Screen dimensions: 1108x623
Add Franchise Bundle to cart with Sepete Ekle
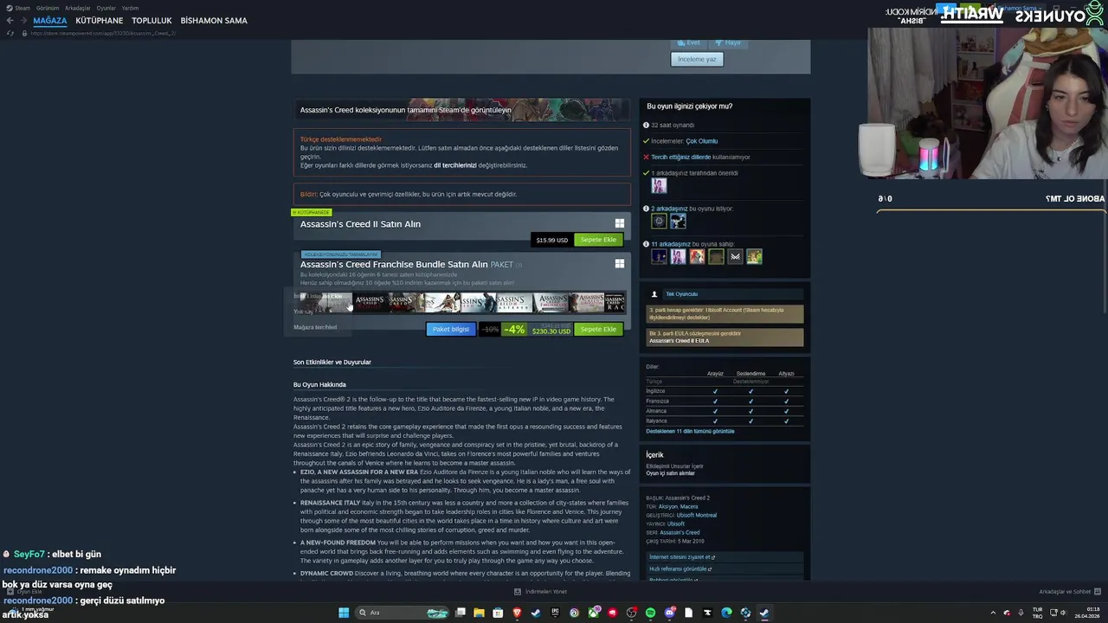[598, 329]
